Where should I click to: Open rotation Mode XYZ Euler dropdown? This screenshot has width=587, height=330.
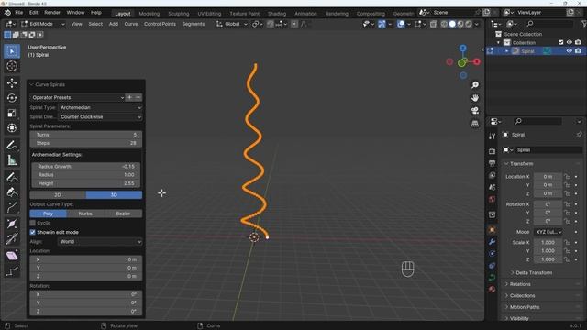click(548, 232)
